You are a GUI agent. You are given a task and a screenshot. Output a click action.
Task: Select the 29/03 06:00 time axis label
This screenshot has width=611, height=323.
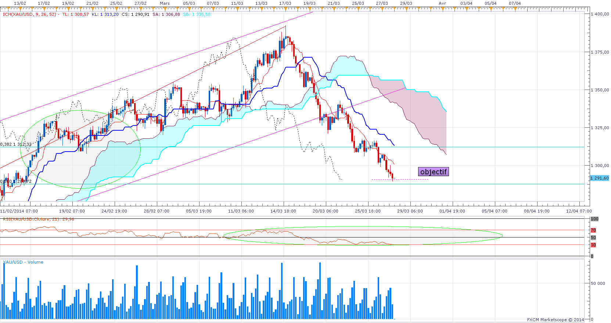click(410, 211)
